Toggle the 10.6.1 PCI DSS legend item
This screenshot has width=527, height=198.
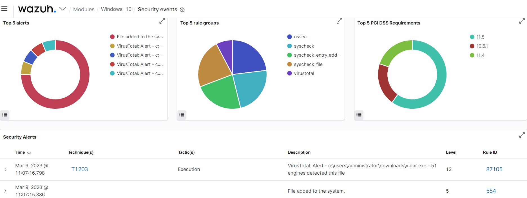coord(479,46)
